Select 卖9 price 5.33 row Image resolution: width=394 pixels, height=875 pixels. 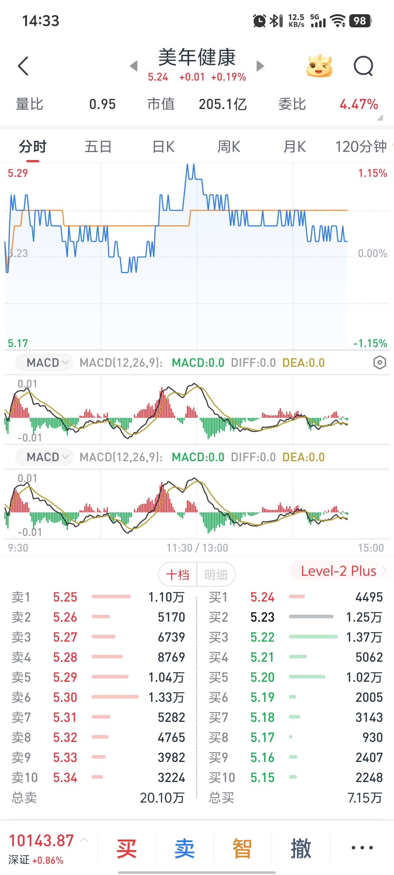pyautogui.click(x=98, y=757)
